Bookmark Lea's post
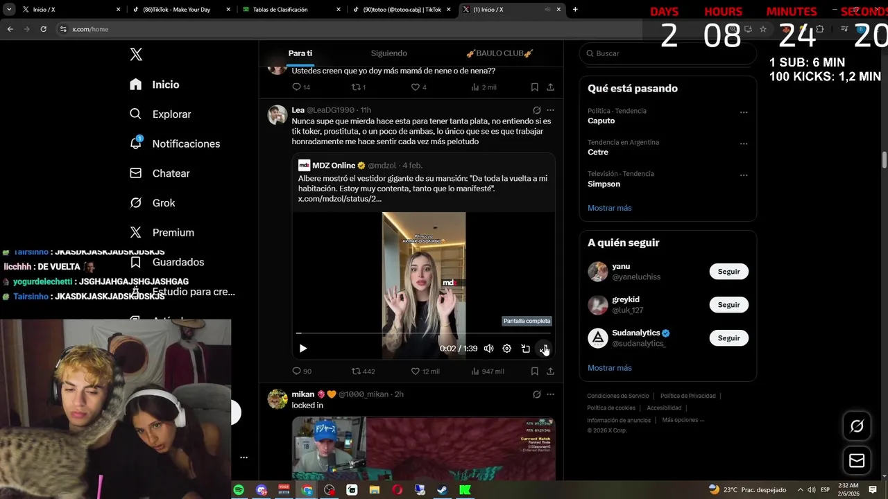This screenshot has height=499, width=888. (535, 371)
